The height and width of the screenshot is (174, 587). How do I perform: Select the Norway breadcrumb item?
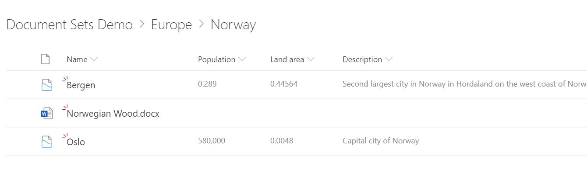[233, 25]
